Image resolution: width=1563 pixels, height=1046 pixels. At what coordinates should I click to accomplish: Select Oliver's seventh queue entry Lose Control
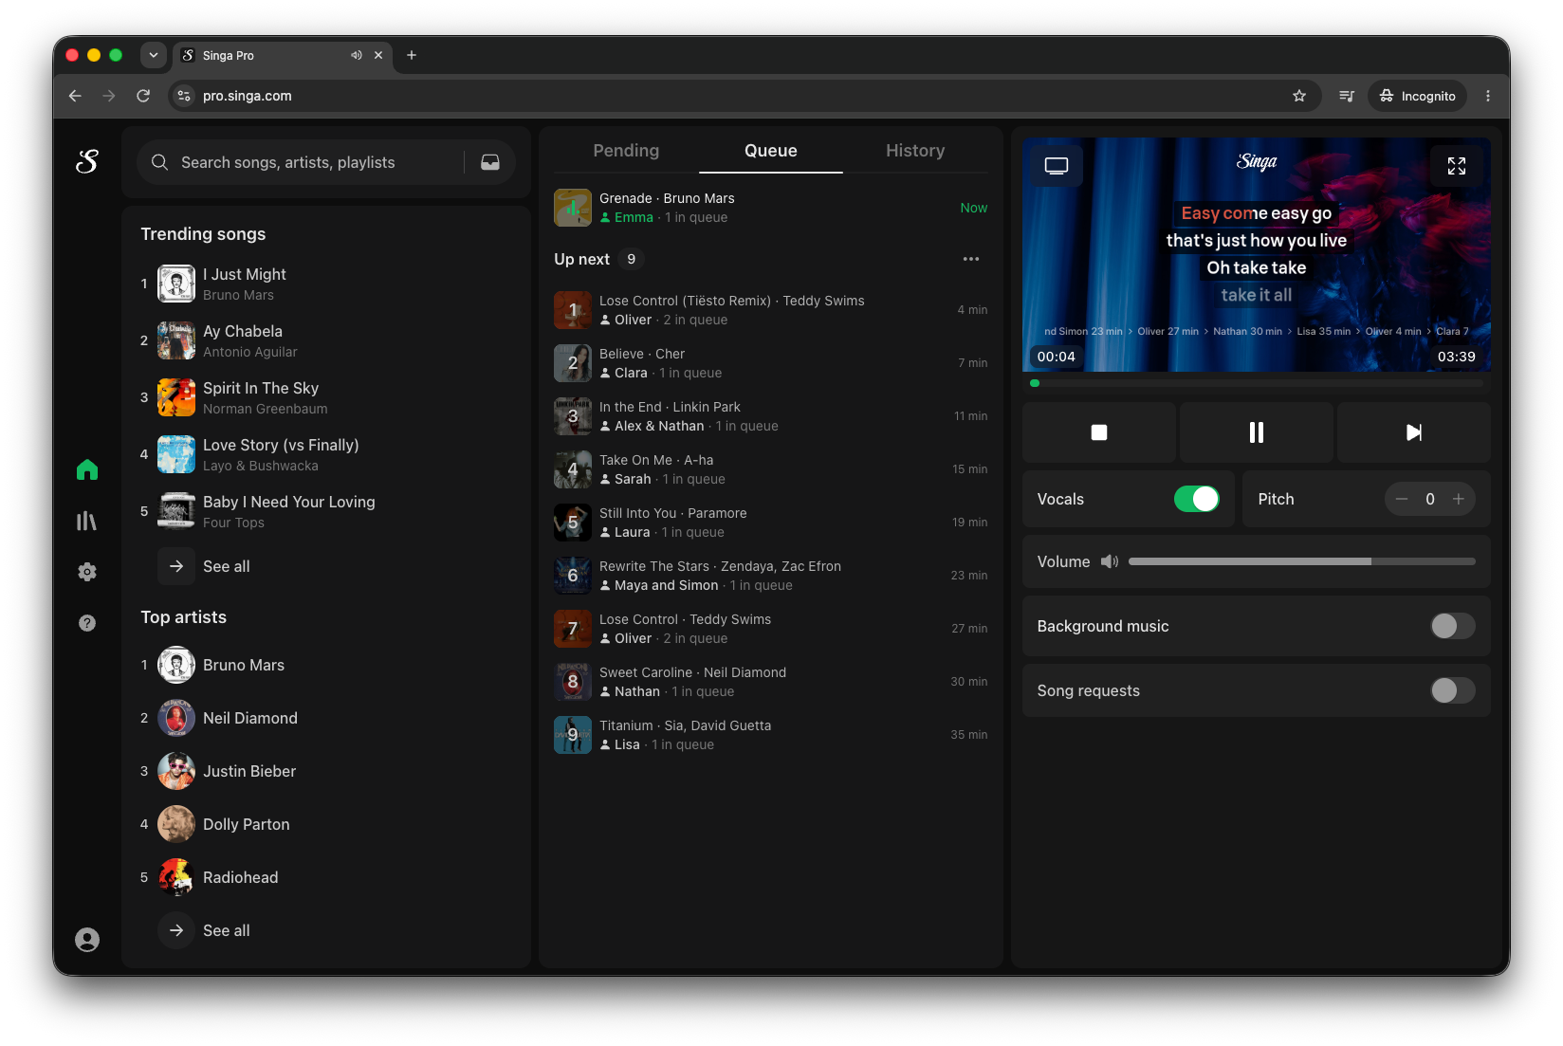point(771,629)
